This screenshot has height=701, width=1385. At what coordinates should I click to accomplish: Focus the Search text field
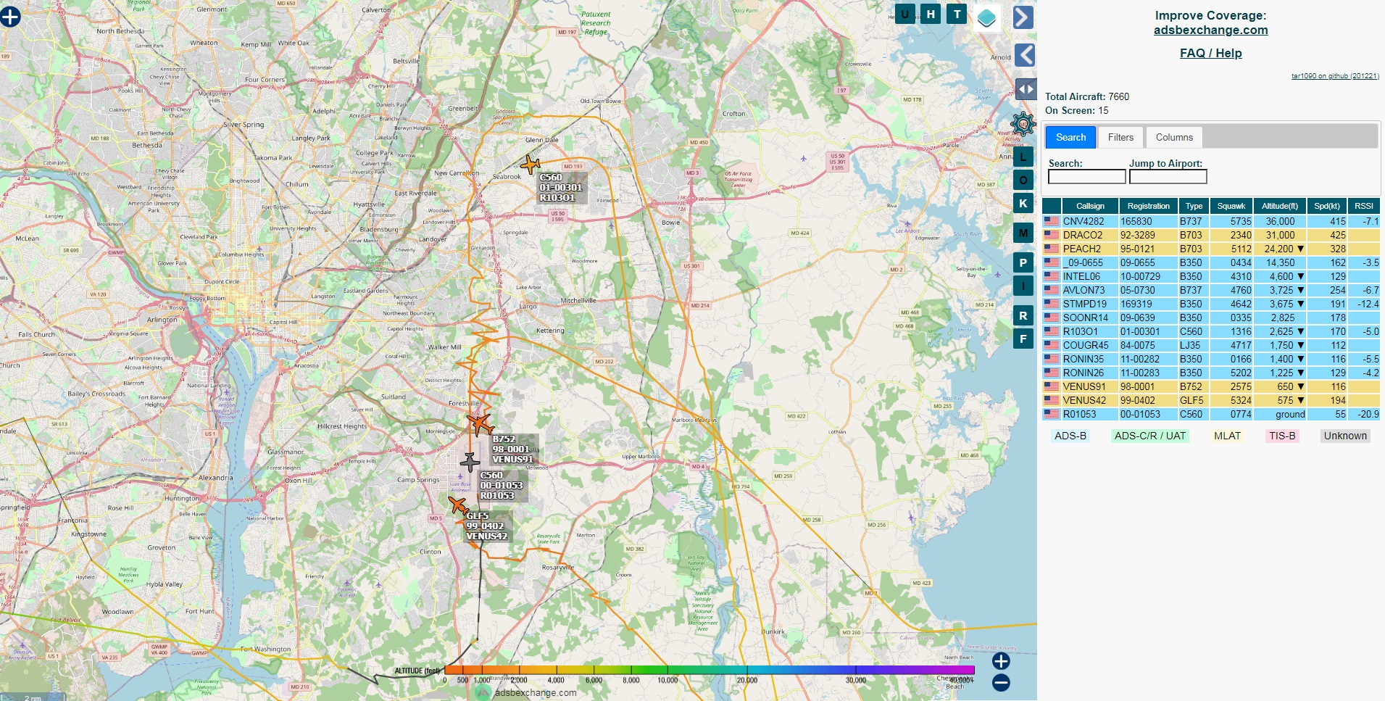(x=1086, y=177)
